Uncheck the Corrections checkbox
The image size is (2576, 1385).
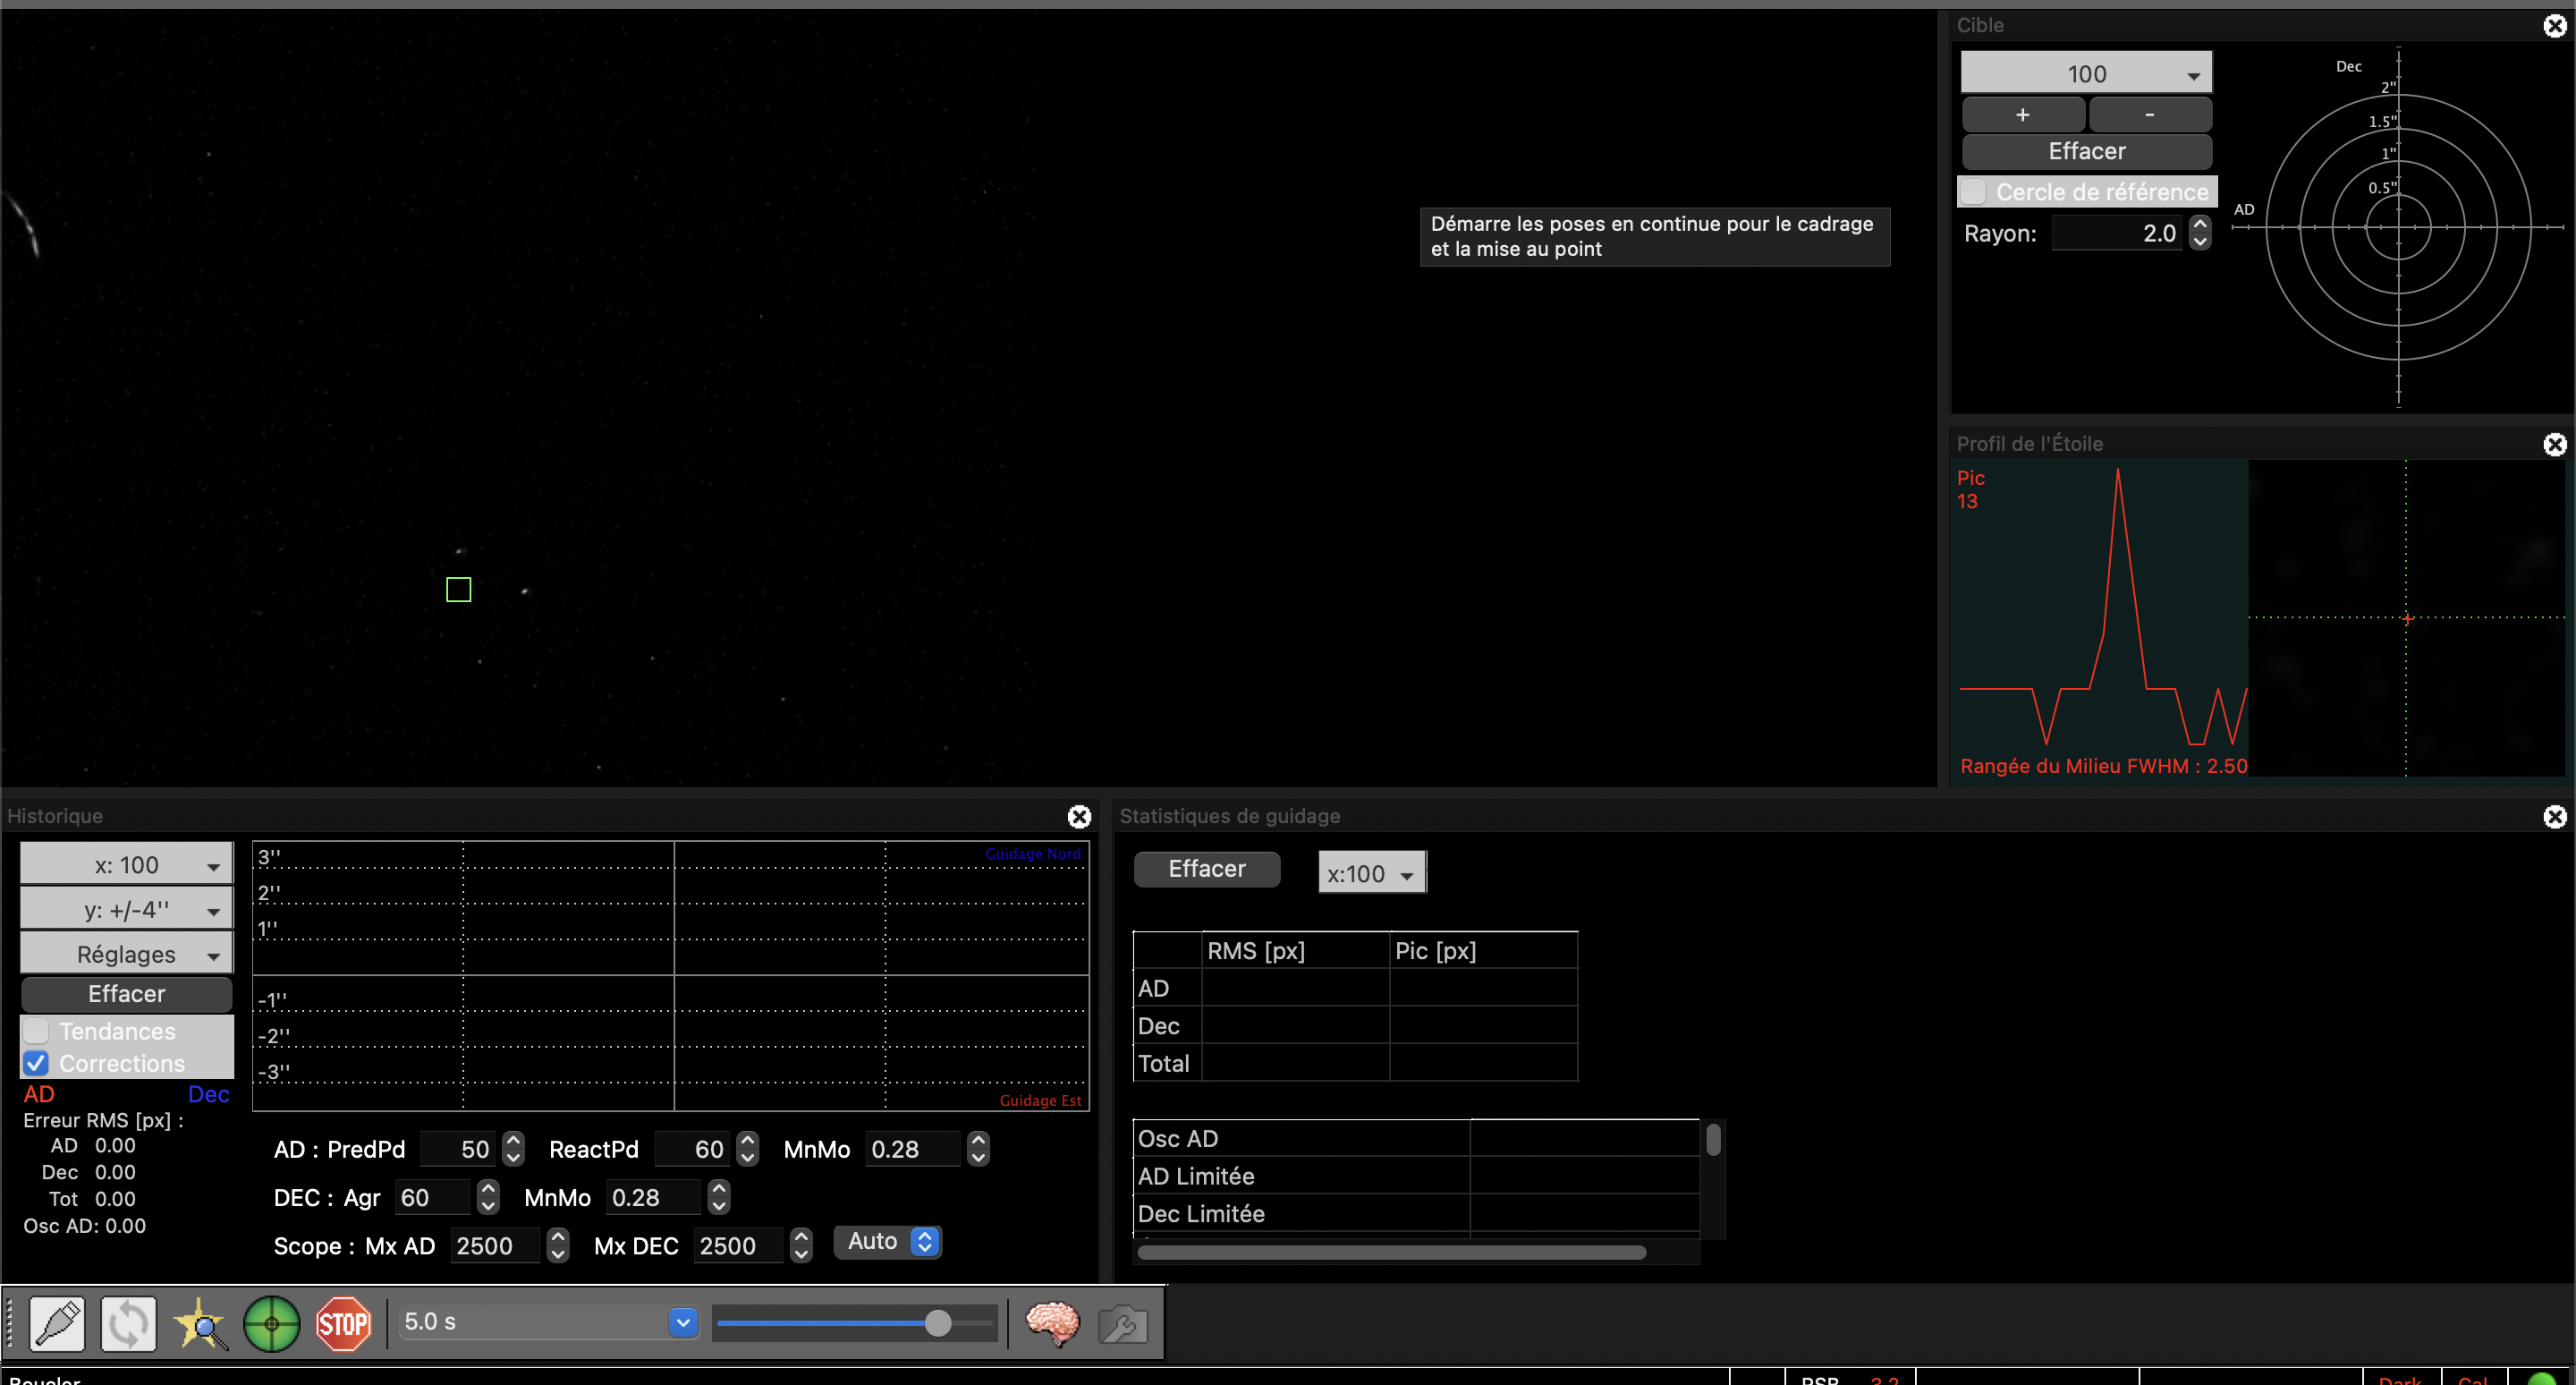tap(37, 1063)
